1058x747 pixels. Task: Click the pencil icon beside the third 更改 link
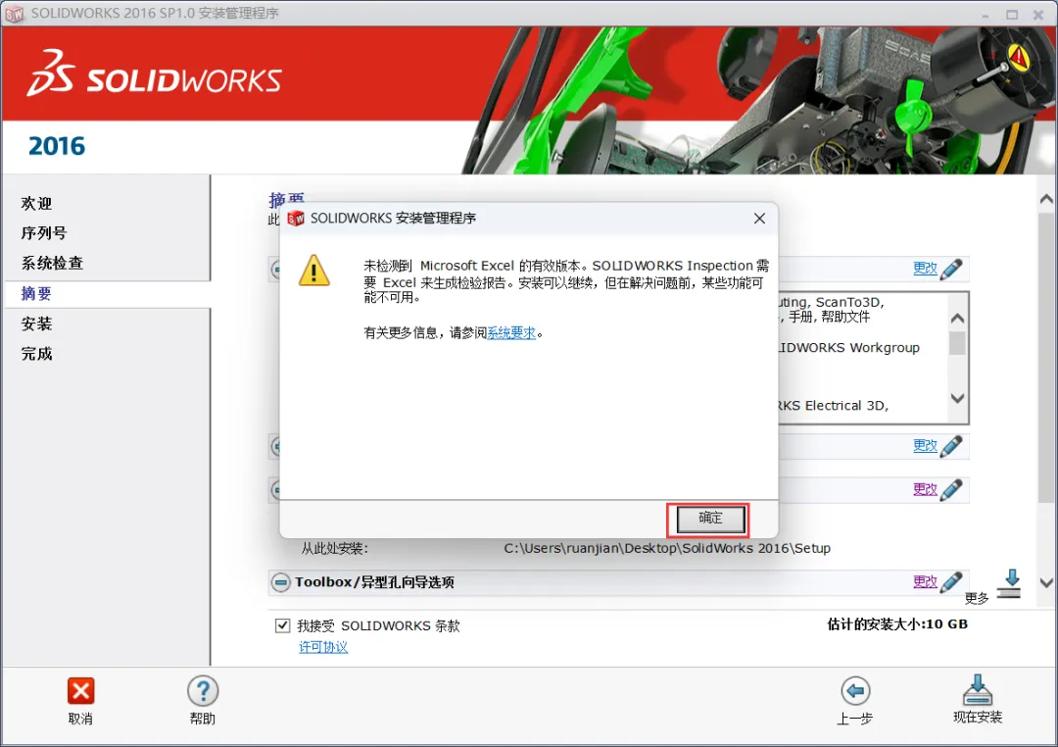(951, 490)
